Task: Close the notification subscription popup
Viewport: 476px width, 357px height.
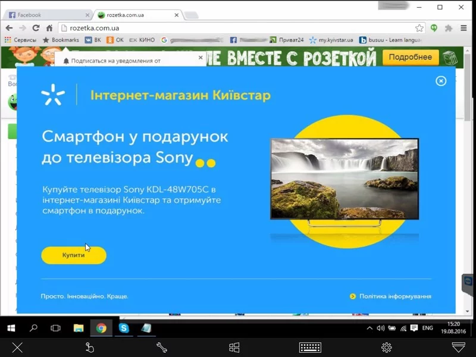Action: (x=201, y=57)
